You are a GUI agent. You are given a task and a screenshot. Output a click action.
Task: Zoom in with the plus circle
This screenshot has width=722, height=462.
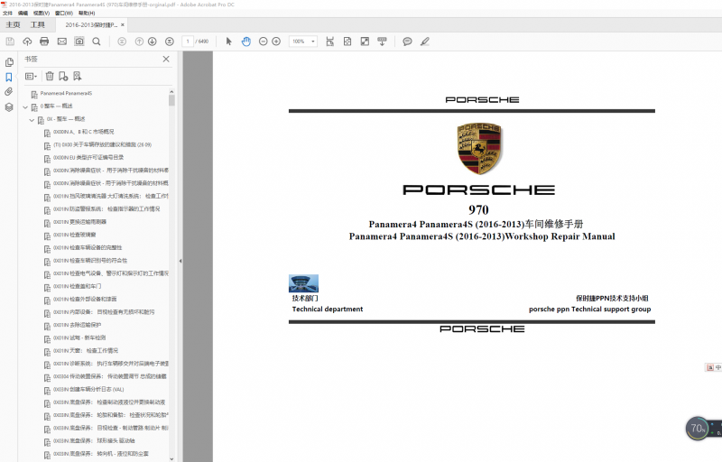(x=276, y=42)
